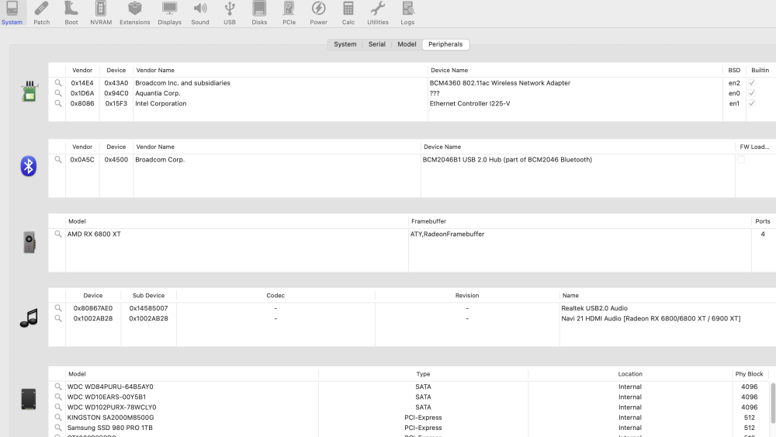Viewport: 776px width, 437px height.
Task: Switch to the Model tab
Action: (x=407, y=44)
